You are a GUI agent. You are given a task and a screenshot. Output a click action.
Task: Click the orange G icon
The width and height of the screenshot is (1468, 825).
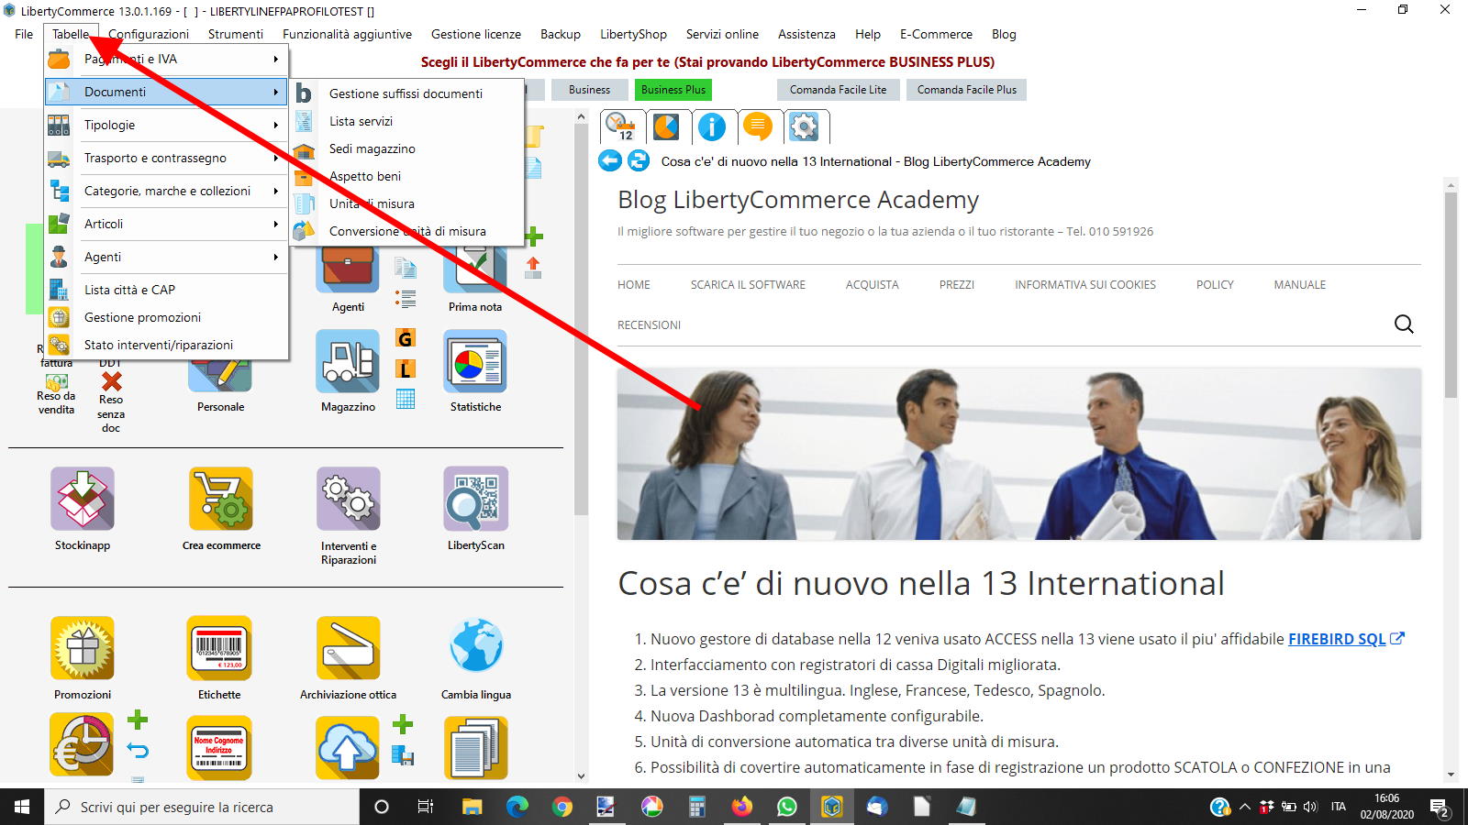click(406, 338)
